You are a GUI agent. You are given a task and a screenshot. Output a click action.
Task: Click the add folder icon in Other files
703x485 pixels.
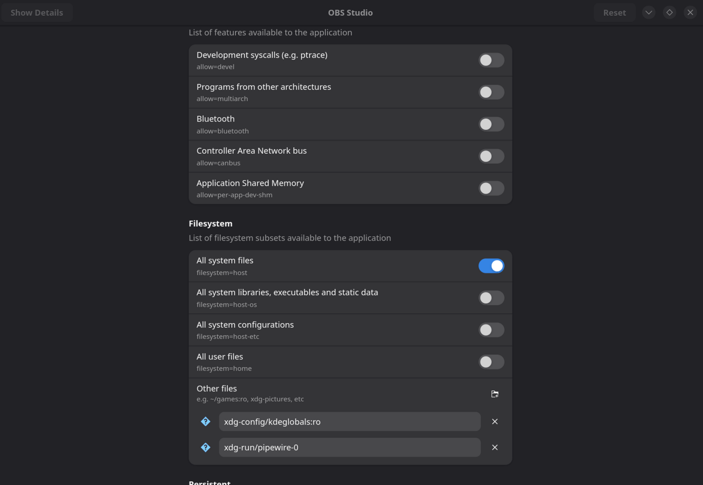click(x=494, y=394)
